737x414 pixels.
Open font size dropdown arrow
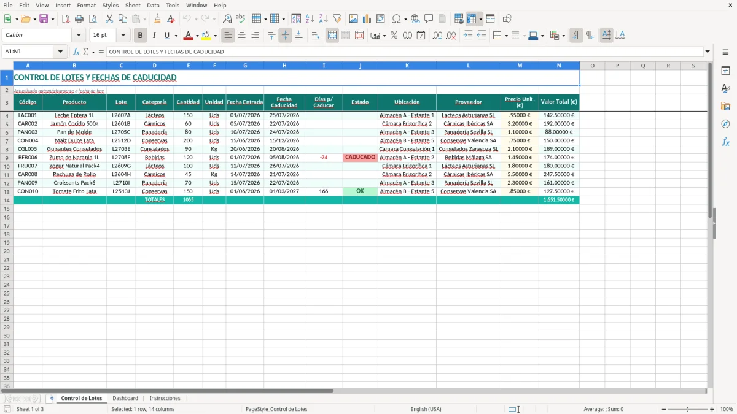(123, 36)
